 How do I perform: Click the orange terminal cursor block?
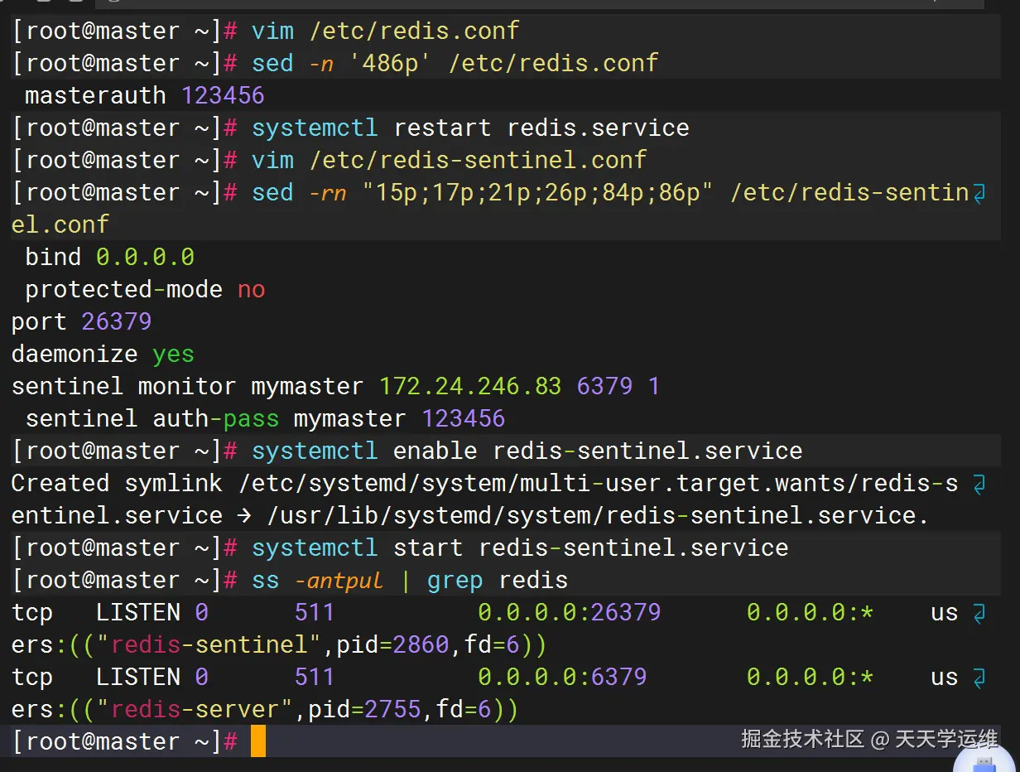coord(258,741)
